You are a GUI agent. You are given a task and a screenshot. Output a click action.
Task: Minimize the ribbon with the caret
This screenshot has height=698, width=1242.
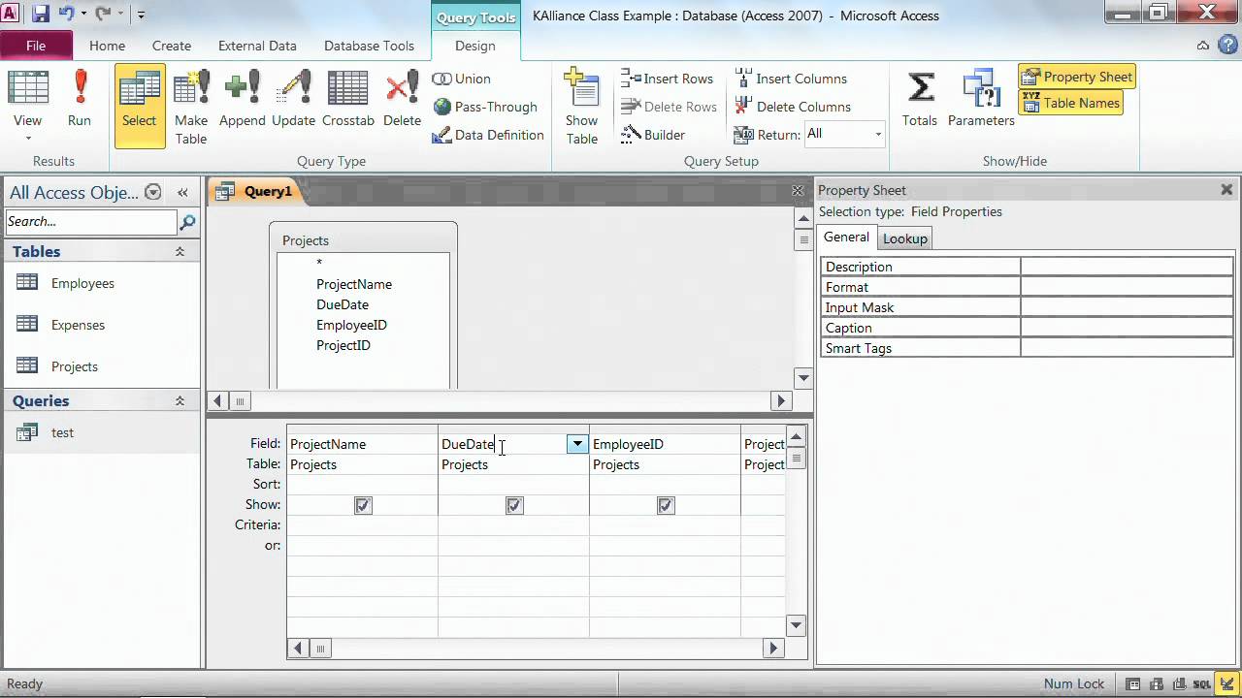tap(1203, 46)
